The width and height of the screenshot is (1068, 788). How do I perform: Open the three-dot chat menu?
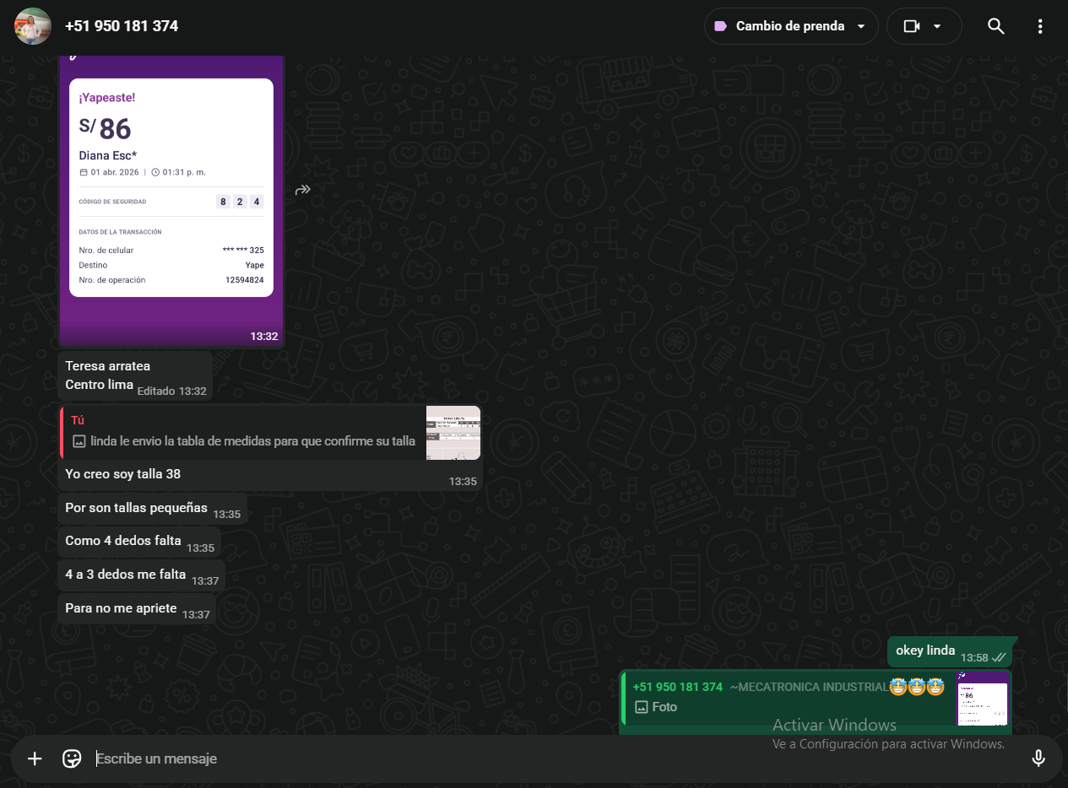tap(1040, 26)
